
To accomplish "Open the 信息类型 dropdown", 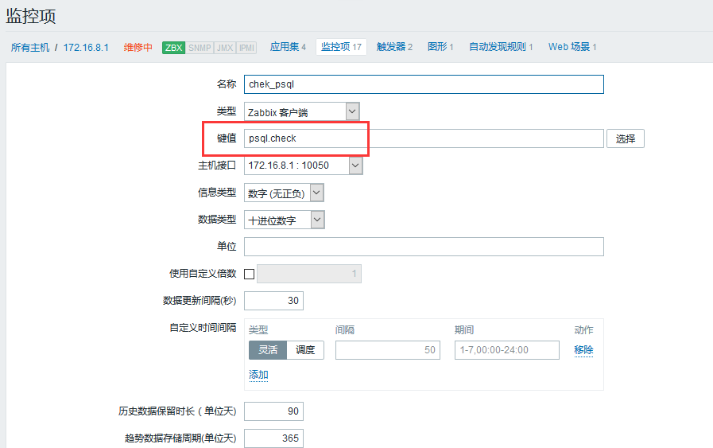I will tap(284, 193).
